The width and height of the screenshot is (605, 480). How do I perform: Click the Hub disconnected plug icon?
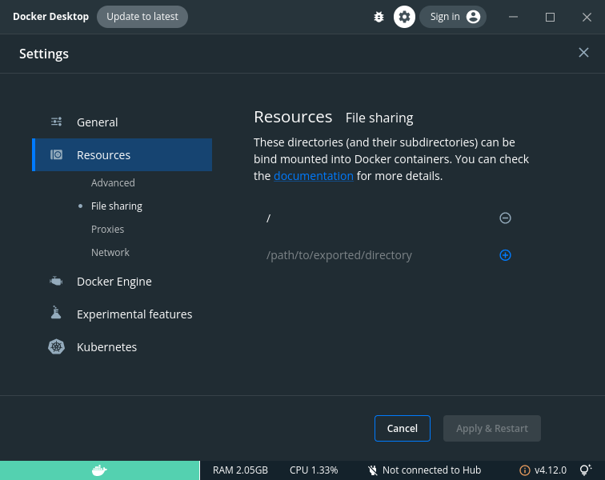[372, 470]
